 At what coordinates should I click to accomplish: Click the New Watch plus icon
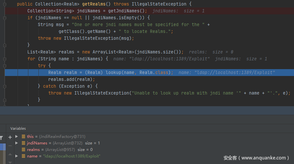coord(10,137)
